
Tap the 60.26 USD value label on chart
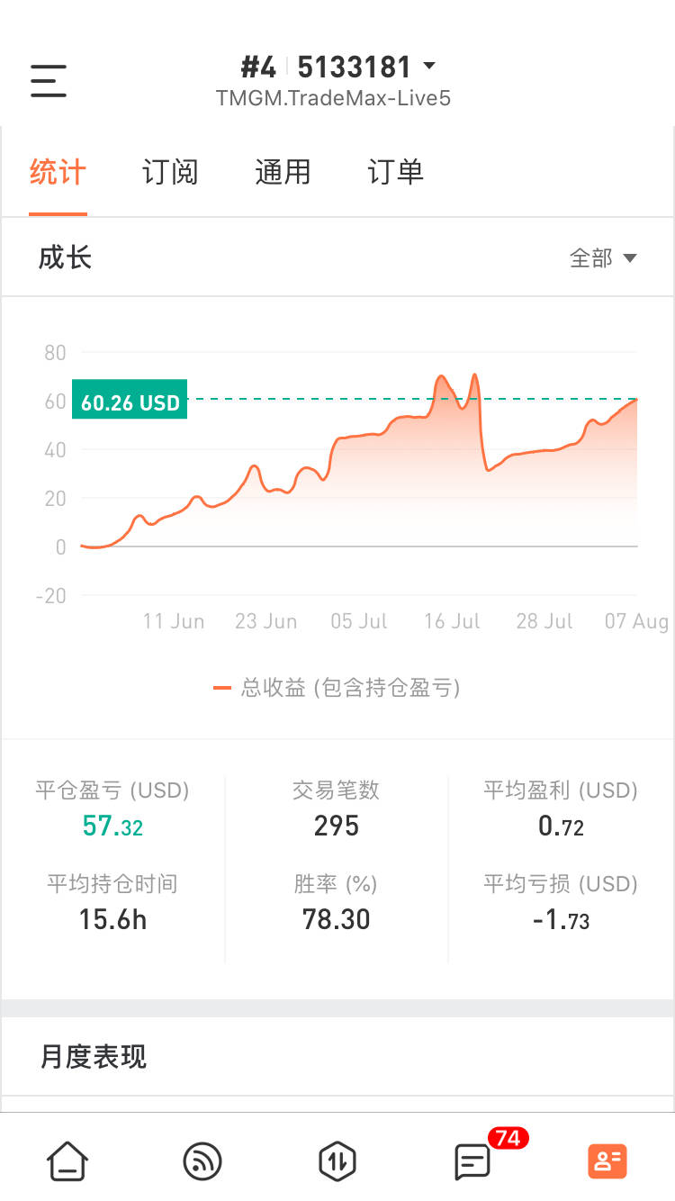(130, 402)
